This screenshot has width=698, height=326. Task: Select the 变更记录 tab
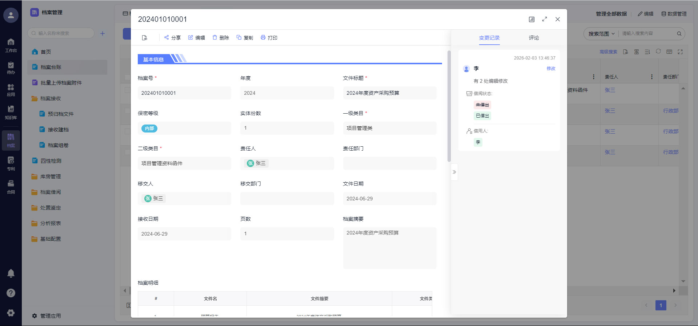[489, 38]
